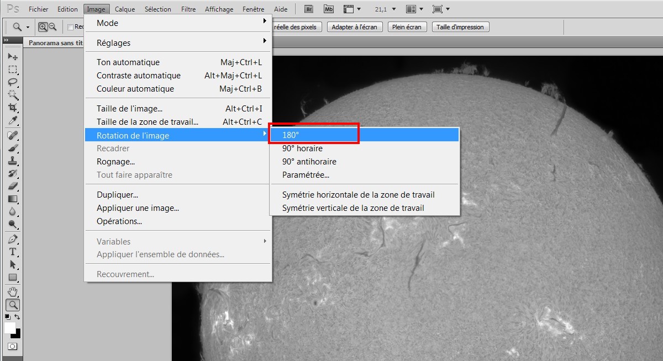Select the Zoom tool in the toolbox
This screenshot has width=663, height=361.
(13, 305)
